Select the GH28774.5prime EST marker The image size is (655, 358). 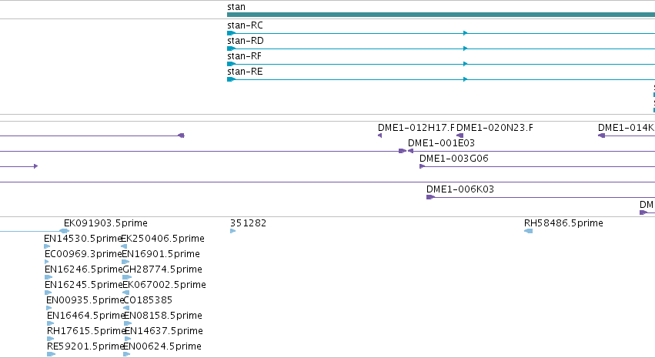127,277
